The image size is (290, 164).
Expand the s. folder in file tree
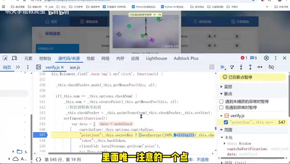[x=13, y=152]
